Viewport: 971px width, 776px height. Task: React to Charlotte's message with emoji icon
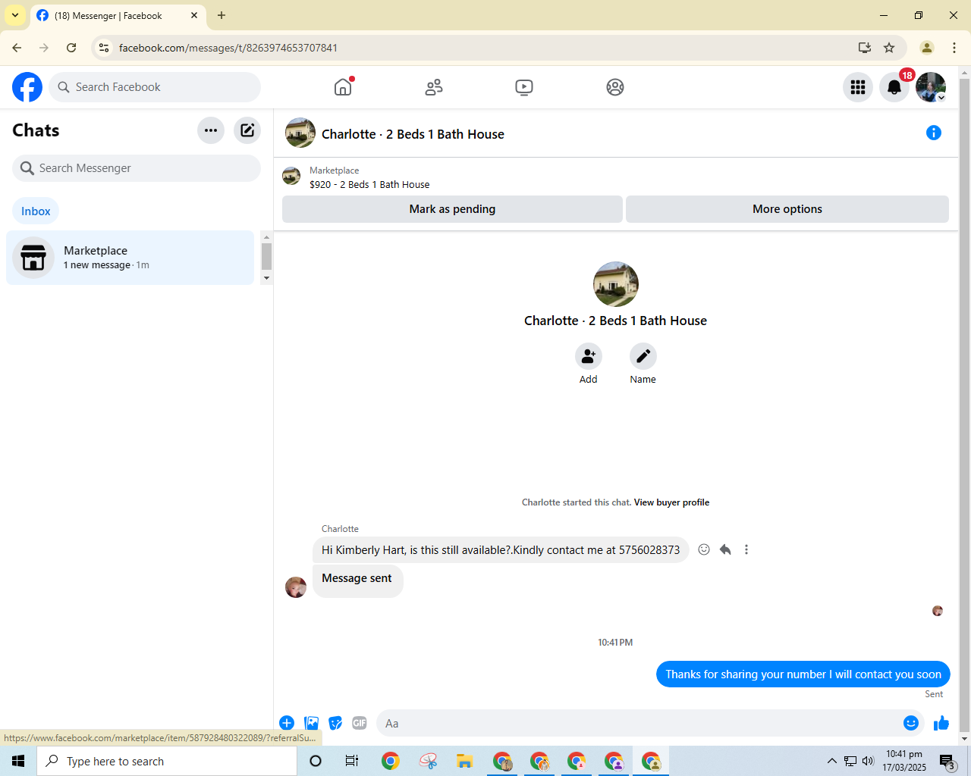[704, 549]
